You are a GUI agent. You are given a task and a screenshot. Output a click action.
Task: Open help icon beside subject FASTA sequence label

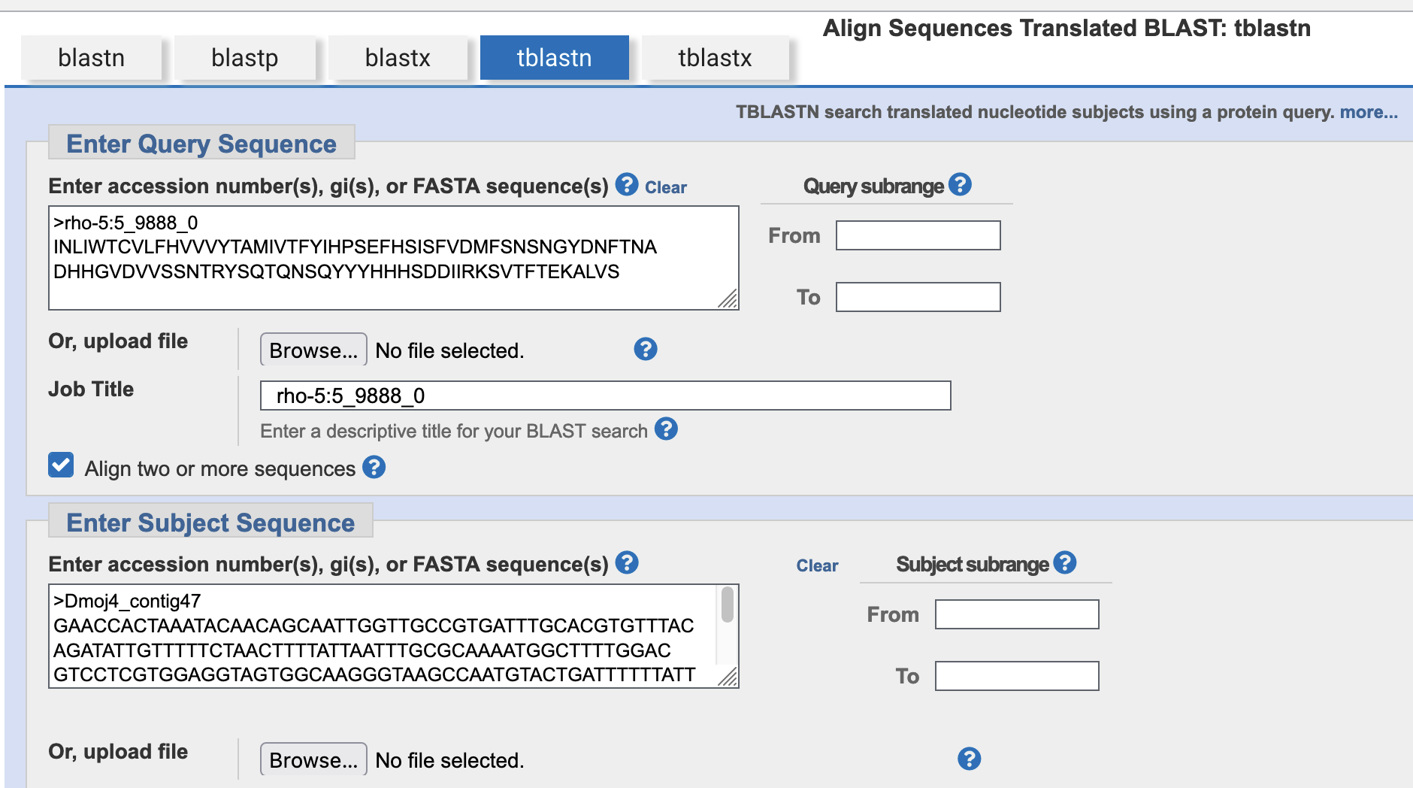pos(627,562)
